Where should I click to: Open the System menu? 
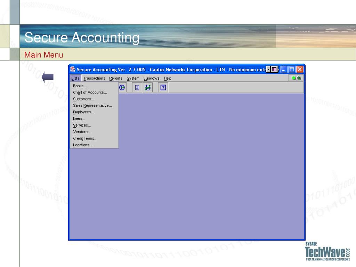133,78
